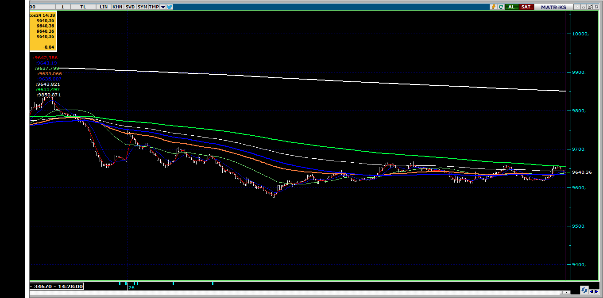This screenshot has height=298, width=603.
Task: Click the TL currency button
Action: 83,7
